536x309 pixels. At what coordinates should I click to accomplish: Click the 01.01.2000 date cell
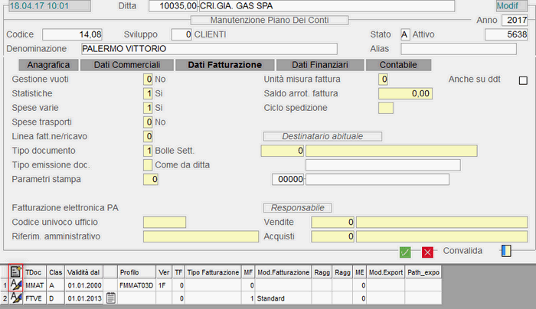[x=84, y=285]
